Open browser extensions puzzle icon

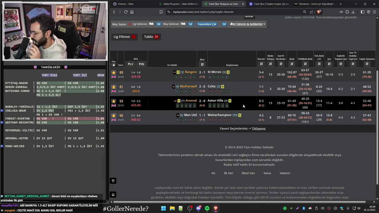click(347, 12)
